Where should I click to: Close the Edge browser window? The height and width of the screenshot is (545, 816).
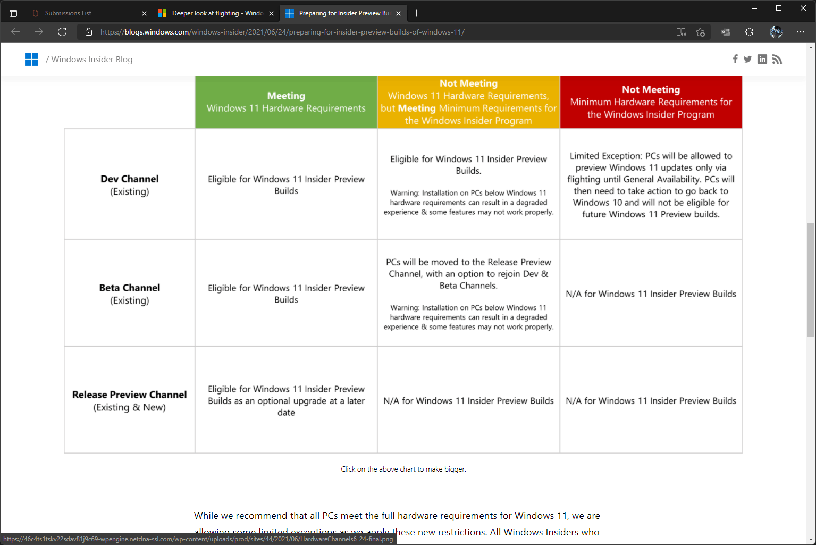tap(803, 8)
